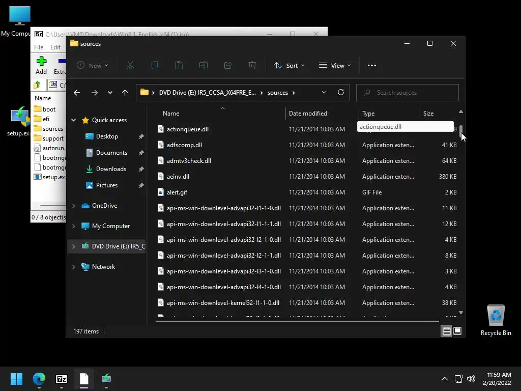Open volume control in system tray
521x391 pixels.
tap(471, 379)
